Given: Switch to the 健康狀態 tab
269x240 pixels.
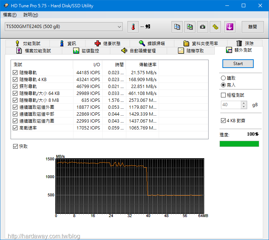Looking at the screenshot, I should tap(108, 43).
